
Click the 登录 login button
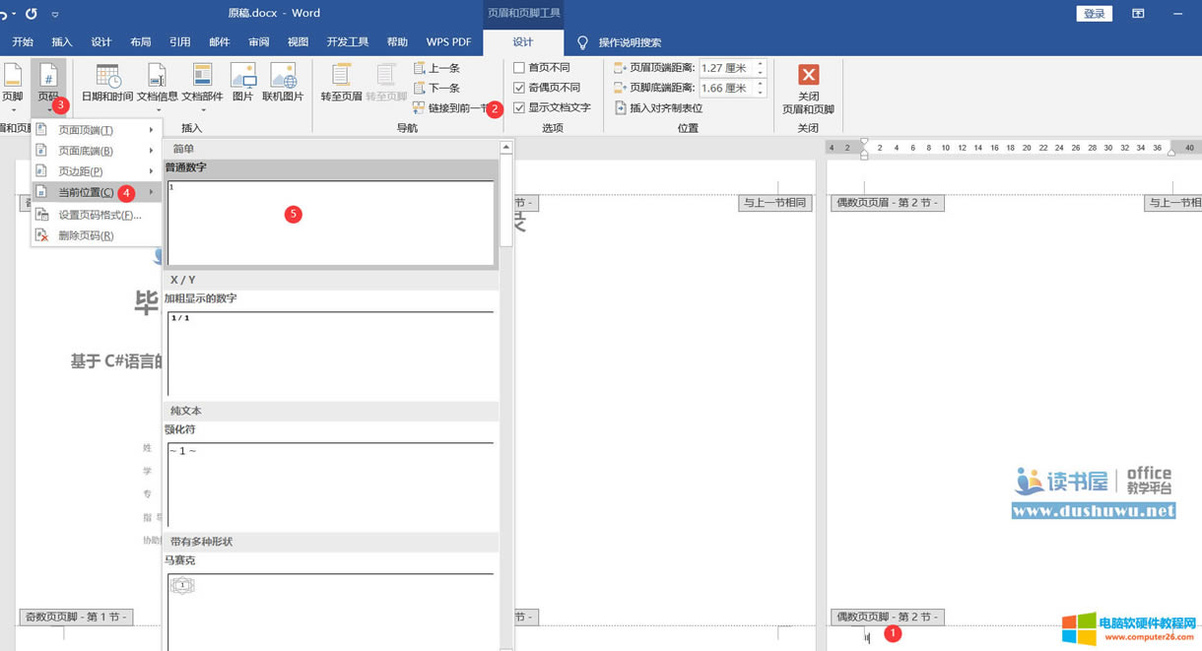tap(1094, 14)
